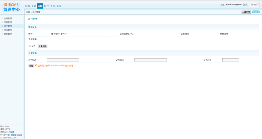This screenshot has height=139, width=262.
Task: Open the MAP dropdown button
Action: [x=256, y=12]
